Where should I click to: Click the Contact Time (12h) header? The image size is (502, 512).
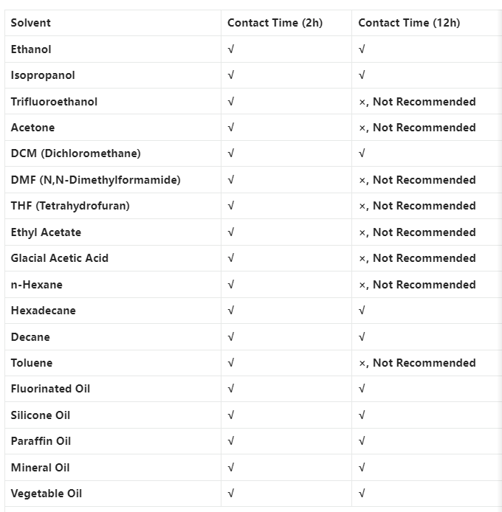point(409,23)
